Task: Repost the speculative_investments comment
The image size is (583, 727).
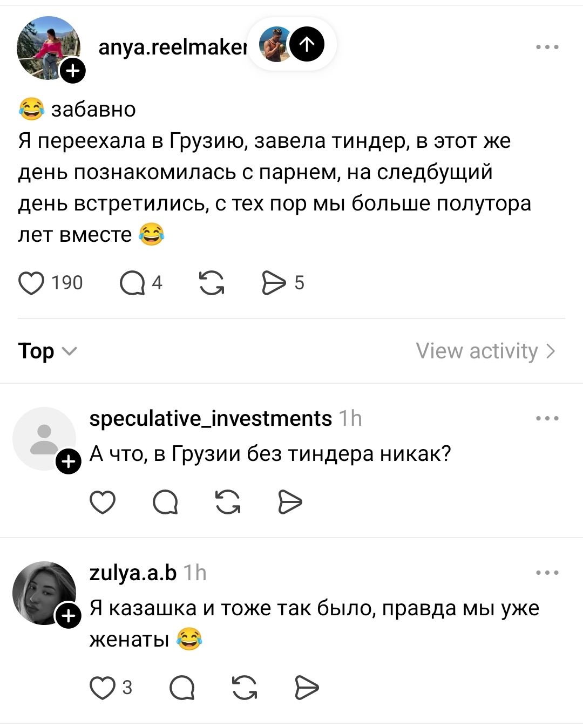Action: 228,502
